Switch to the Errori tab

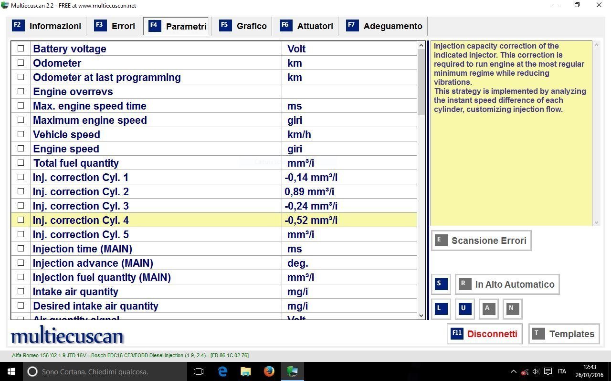[115, 26]
